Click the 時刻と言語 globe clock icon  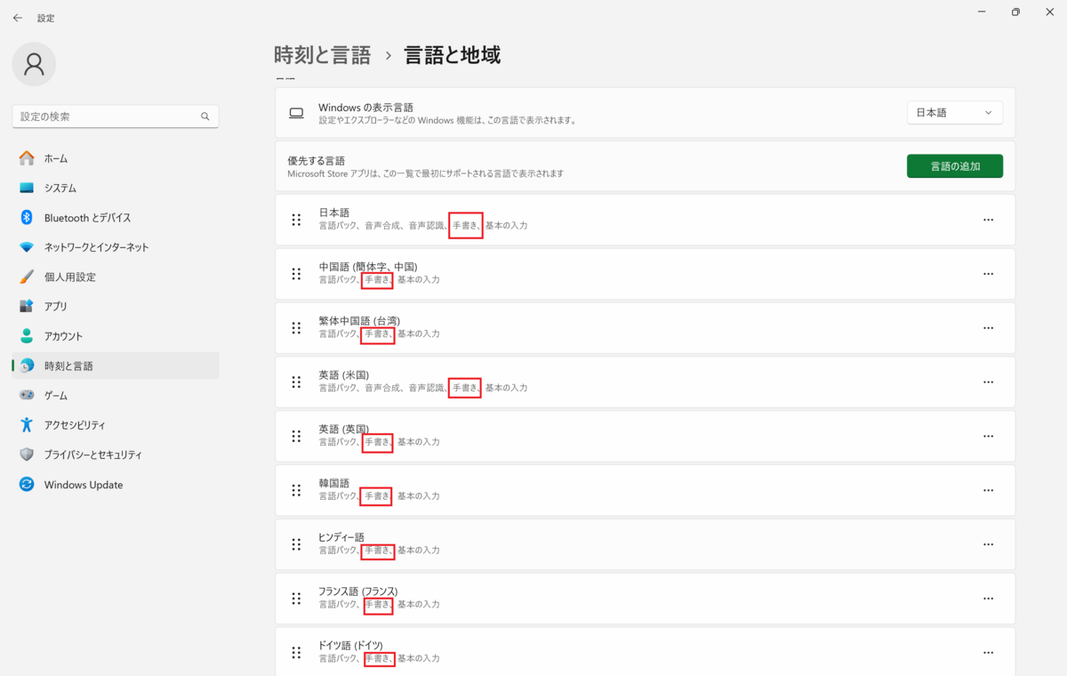pyautogui.click(x=27, y=366)
